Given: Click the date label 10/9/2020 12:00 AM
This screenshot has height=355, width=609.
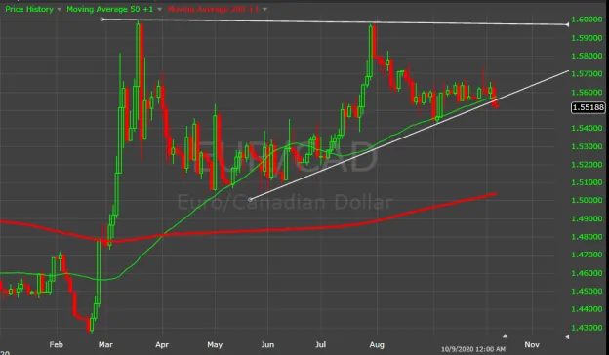Looking at the screenshot, I should click(473, 349).
